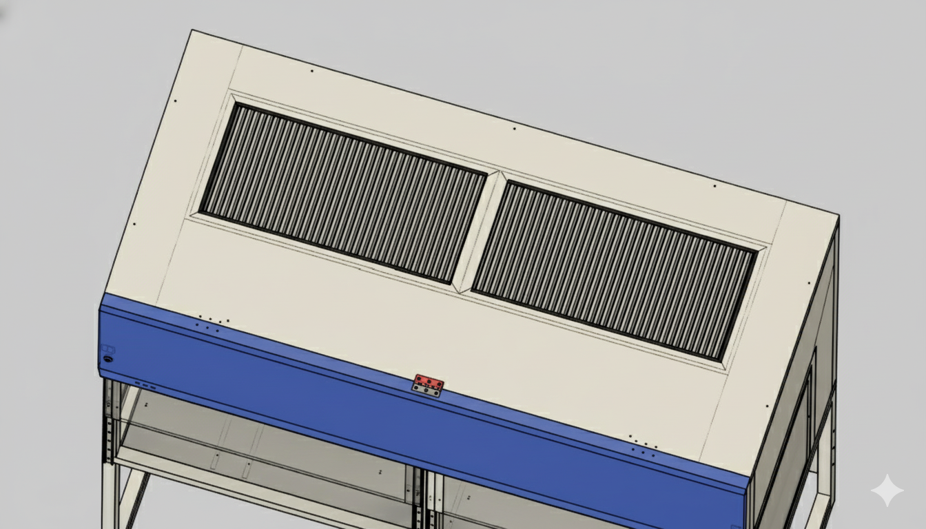Select the left ventilation grille on top
This screenshot has height=529, width=926.
pos(343,193)
